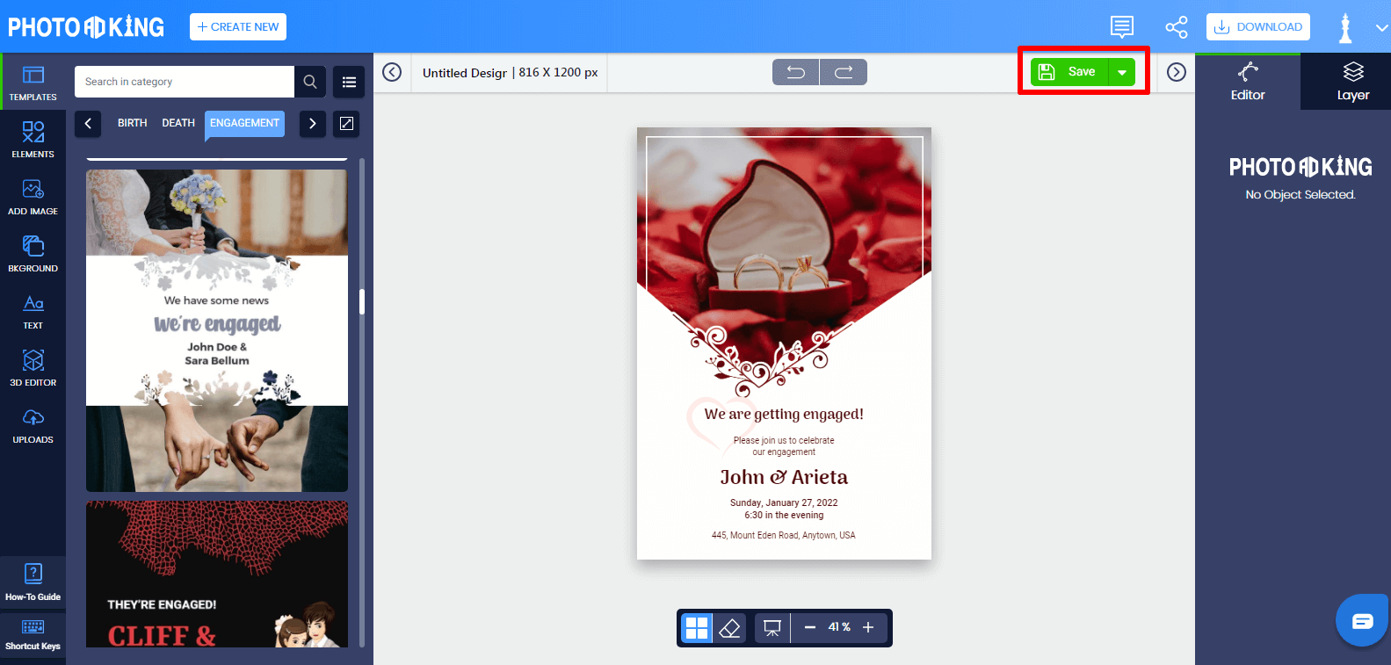This screenshot has width=1391, height=665.
Task: Launch the 3D Editor
Action: [x=33, y=367]
